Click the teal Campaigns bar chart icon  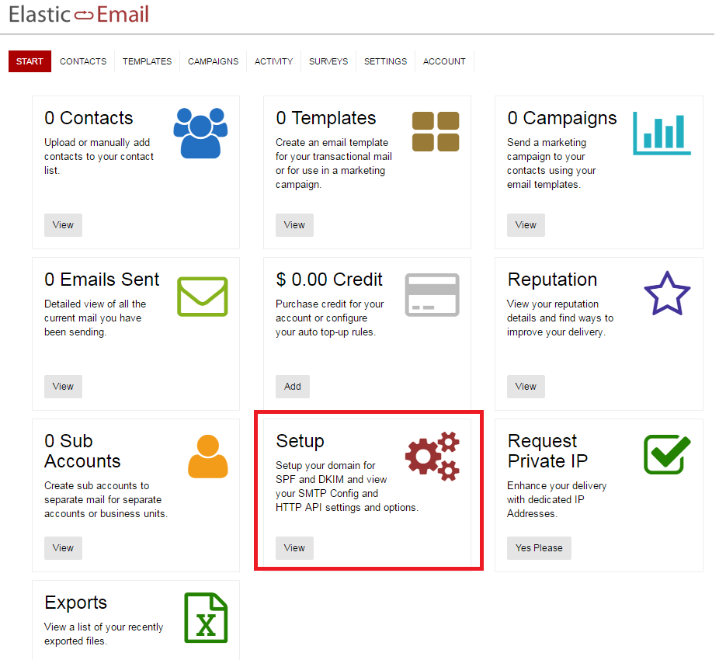(662, 134)
